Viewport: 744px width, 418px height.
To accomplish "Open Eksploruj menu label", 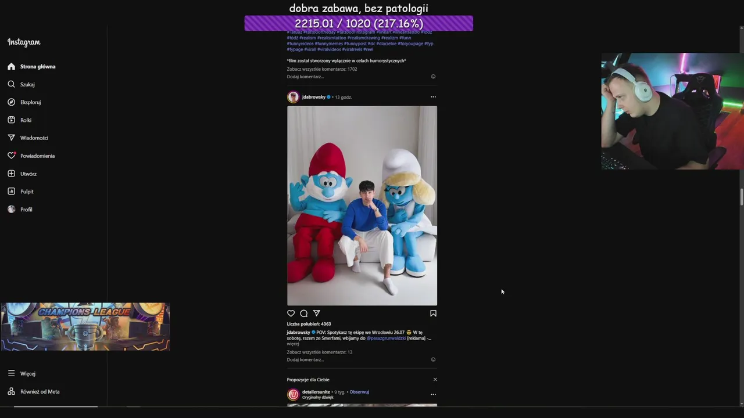I will [30, 102].
